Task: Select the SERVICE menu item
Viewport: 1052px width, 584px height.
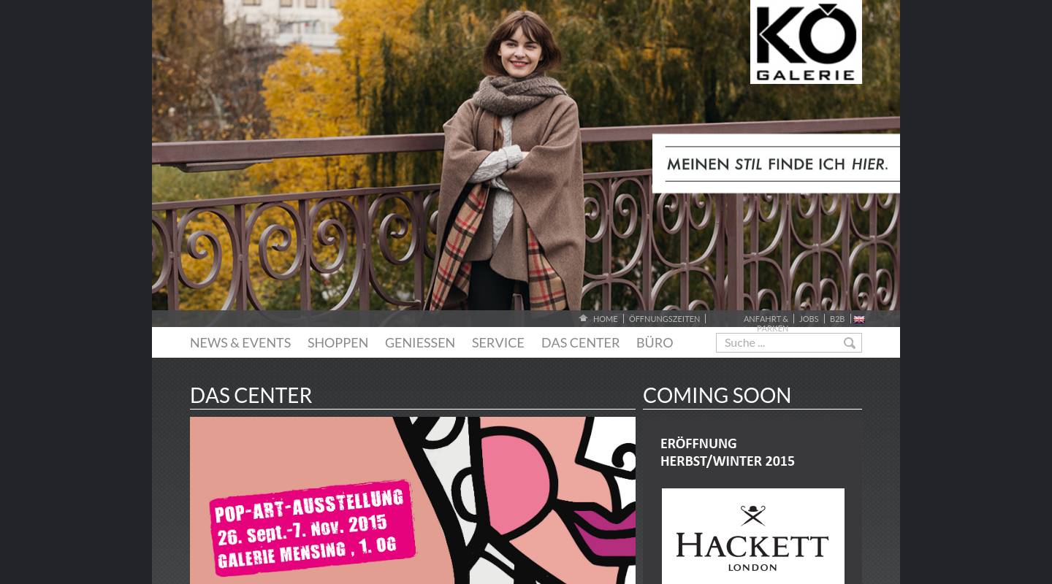Action: 498,343
